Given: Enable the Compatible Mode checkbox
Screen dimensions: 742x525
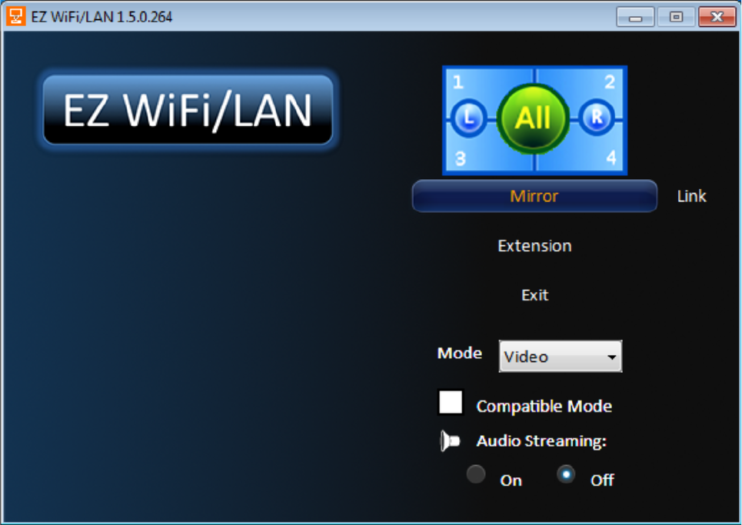Looking at the screenshot, I should click(451, 403).
